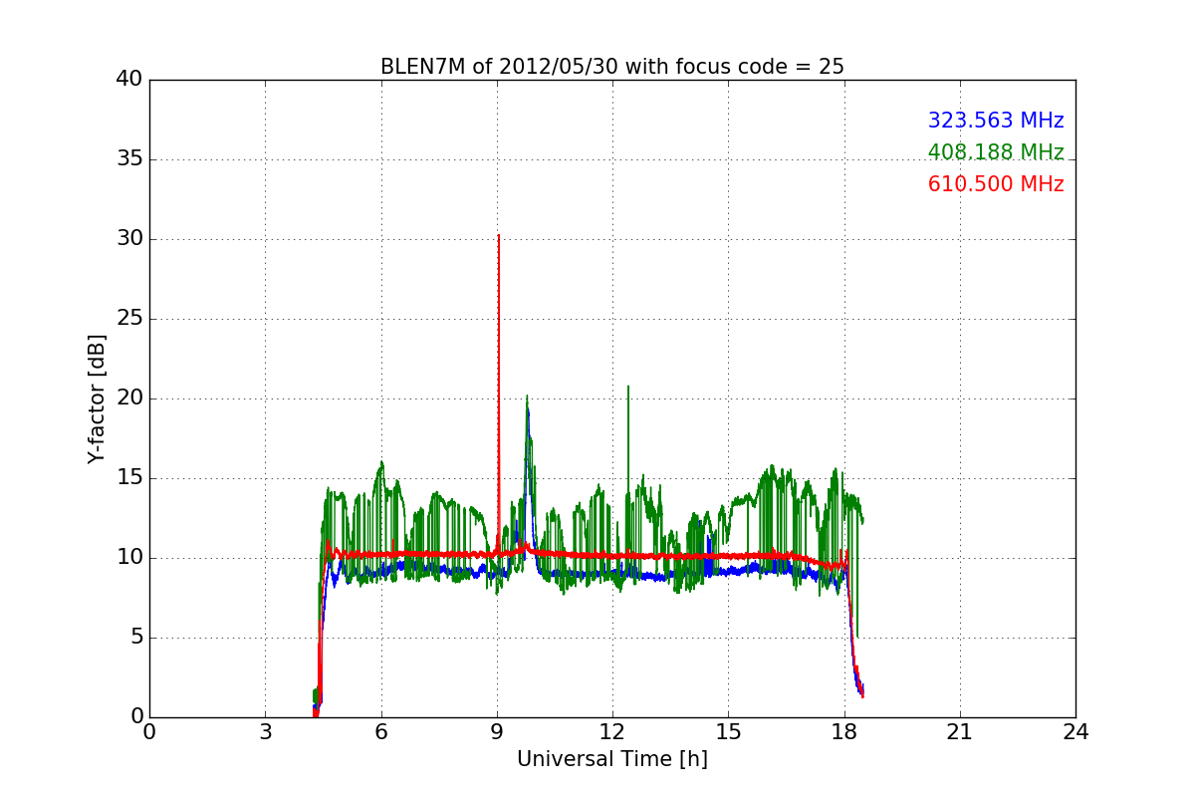1195x797 pixels.
Task: Click the y-axis tick label 5
Action: (x=135, y=638)
